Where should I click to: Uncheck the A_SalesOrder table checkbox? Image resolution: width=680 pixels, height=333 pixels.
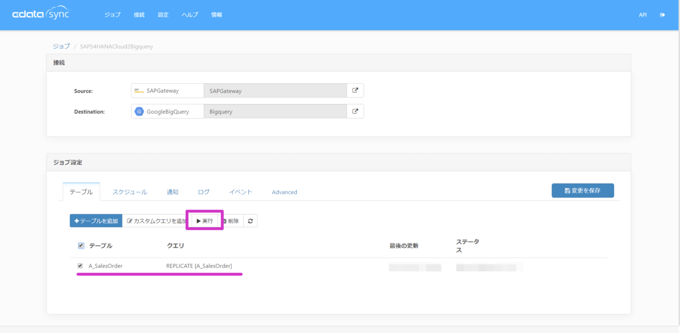[x=80, y=266]
